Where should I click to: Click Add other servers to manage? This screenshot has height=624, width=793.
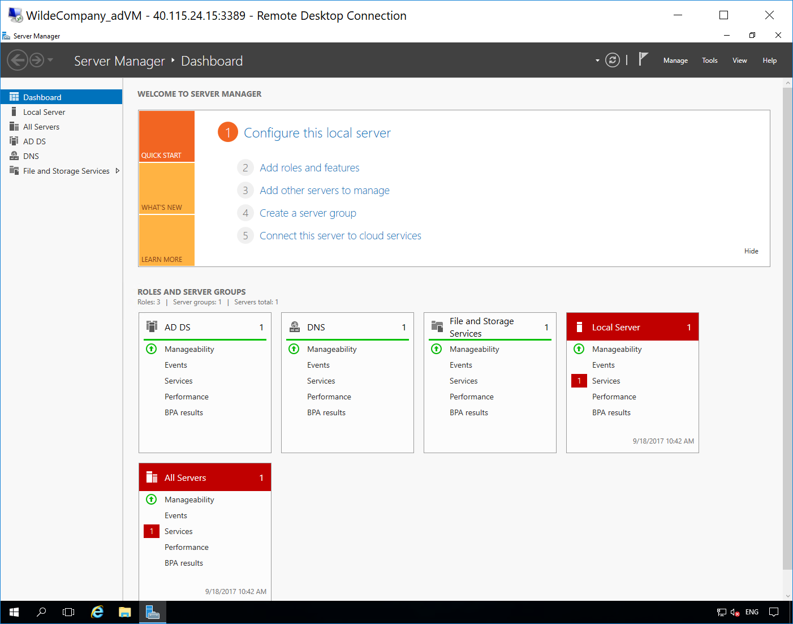coord(325,190)
